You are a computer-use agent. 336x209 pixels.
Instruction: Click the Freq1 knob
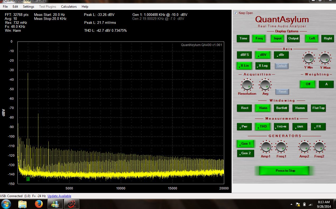(281, 147)
